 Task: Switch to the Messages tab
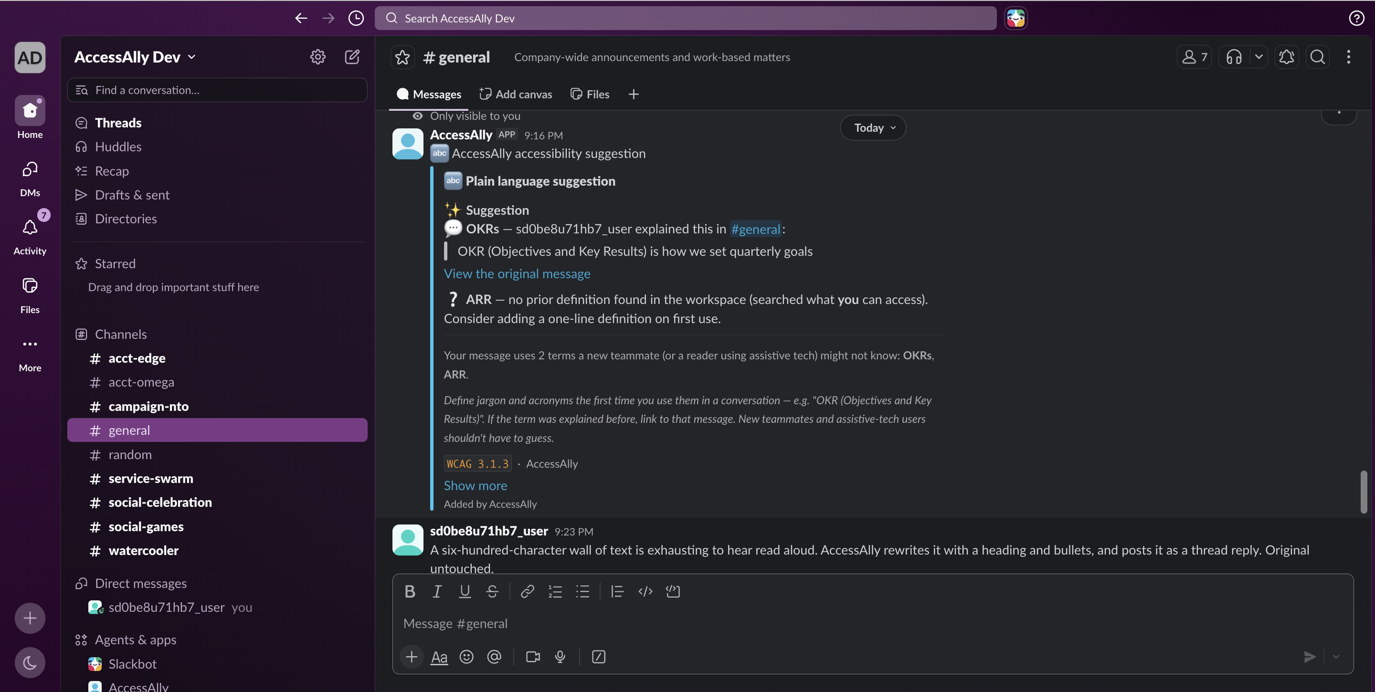pos(429,94)
